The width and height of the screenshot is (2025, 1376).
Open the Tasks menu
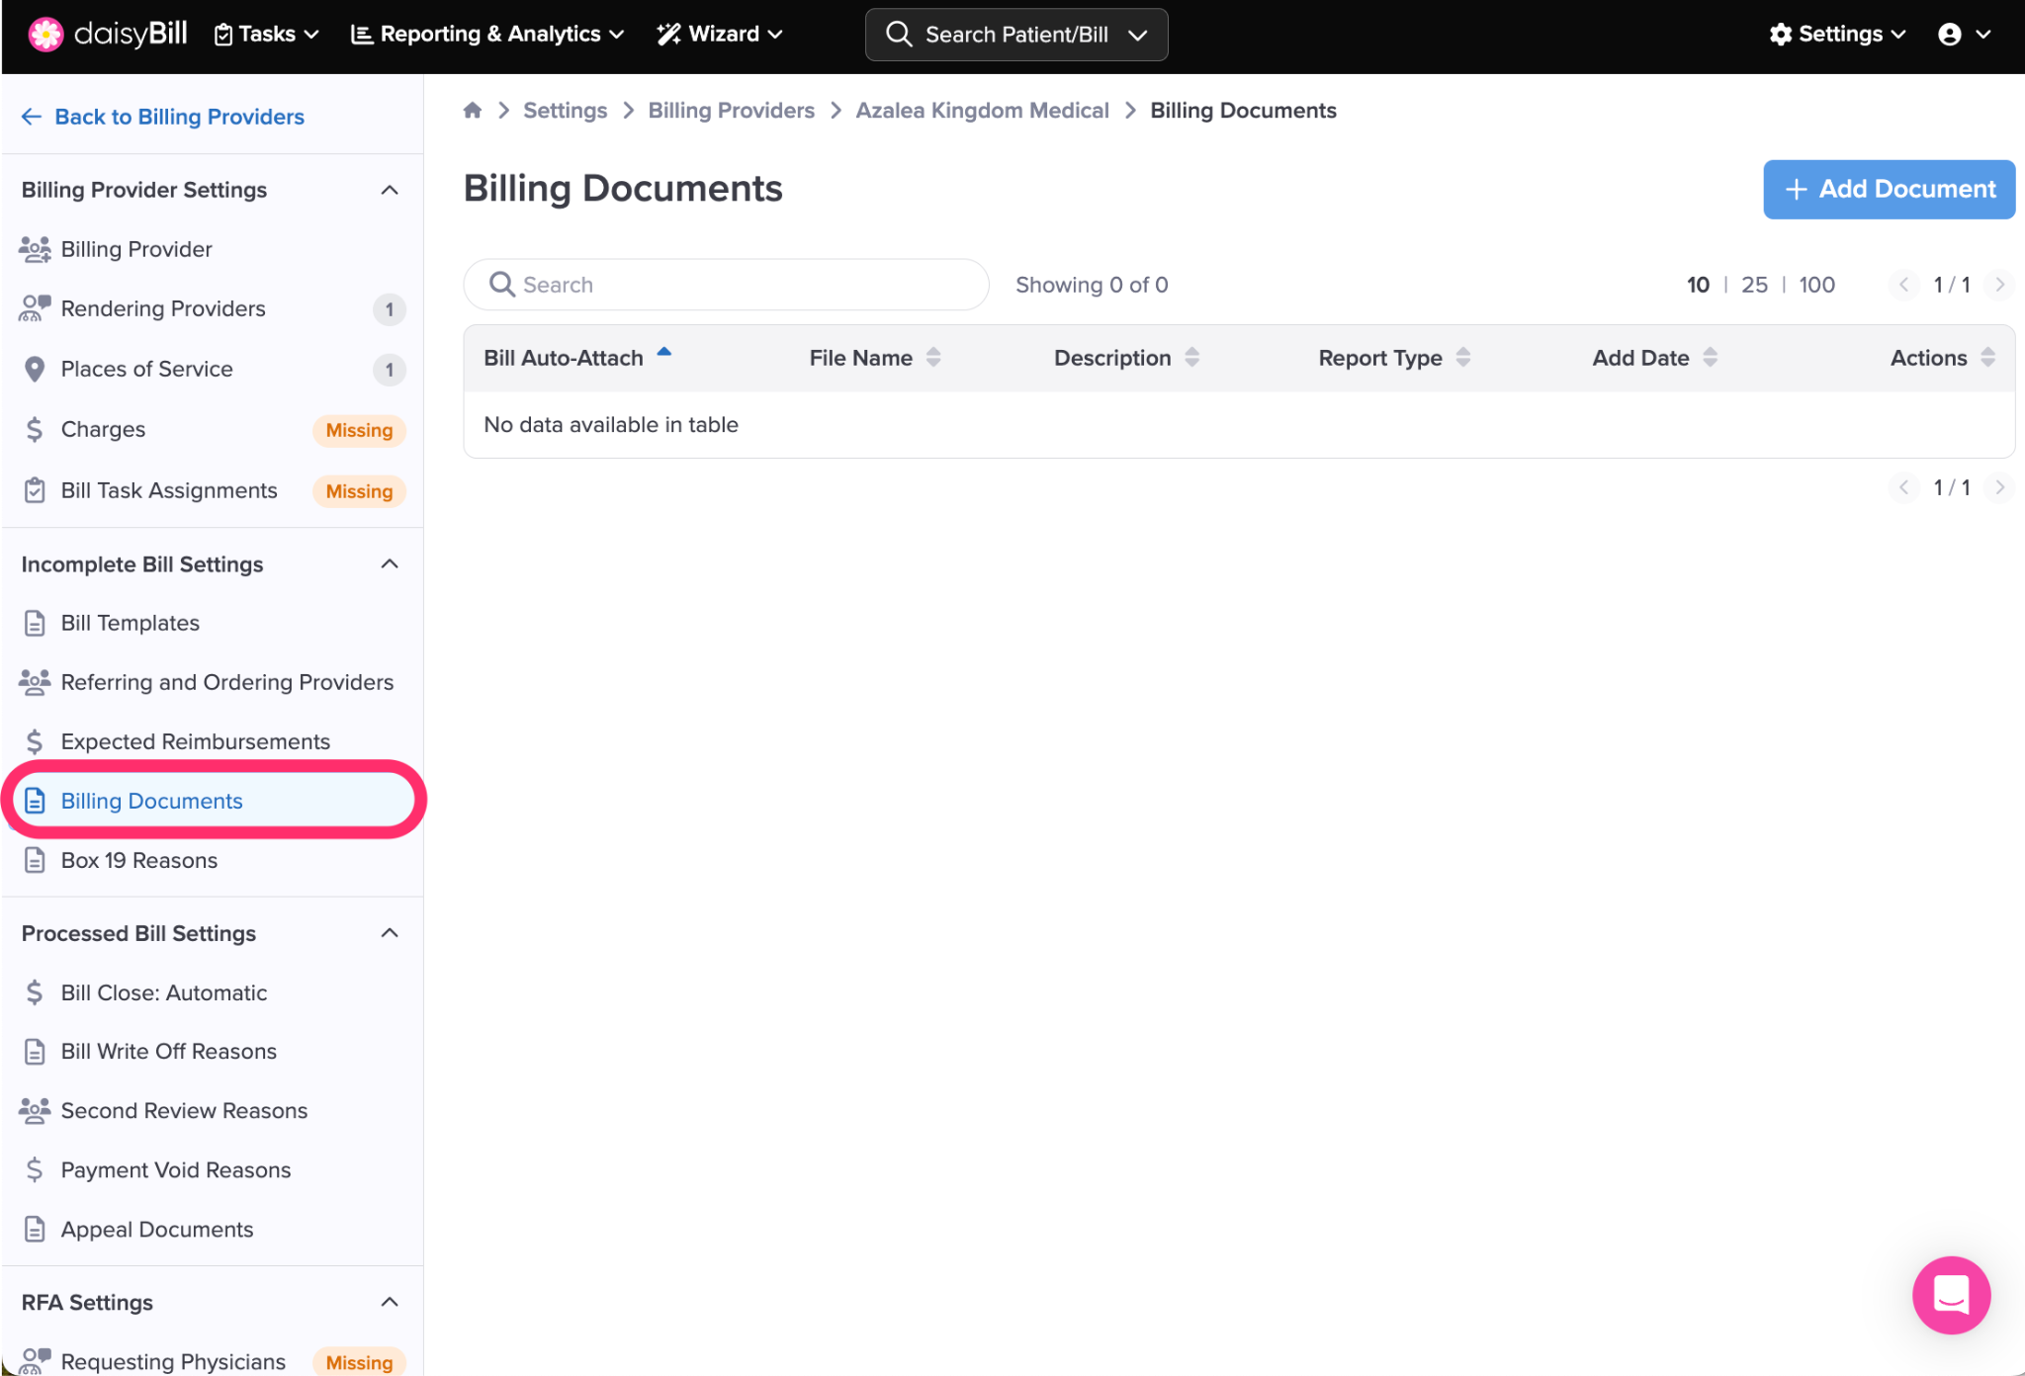(x=266, y=35)
